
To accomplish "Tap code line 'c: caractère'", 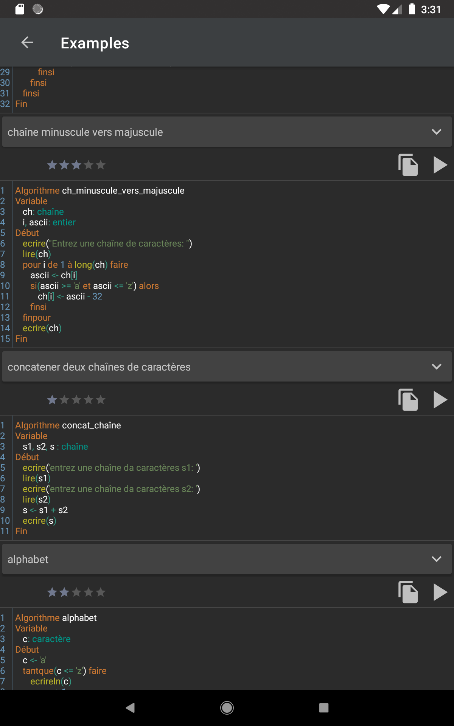I will 47,639.
